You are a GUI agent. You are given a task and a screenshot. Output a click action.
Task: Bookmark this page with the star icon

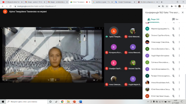[x=167, y=6]
